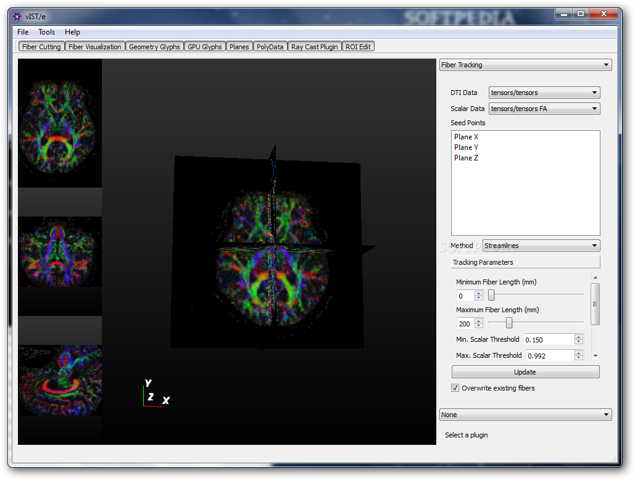Click the Minimum Fiber Length slider handle
Screen dimensions: 635x480
click(x=491, y=295)
